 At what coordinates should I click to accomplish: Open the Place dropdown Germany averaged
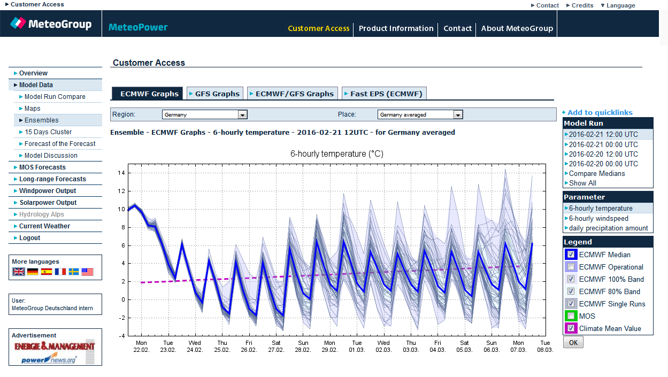point(420,114)
